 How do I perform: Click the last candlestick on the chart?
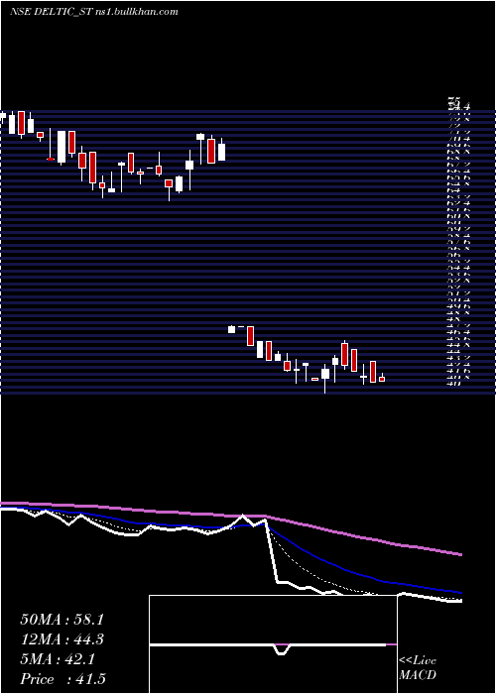tap(382, 378)
